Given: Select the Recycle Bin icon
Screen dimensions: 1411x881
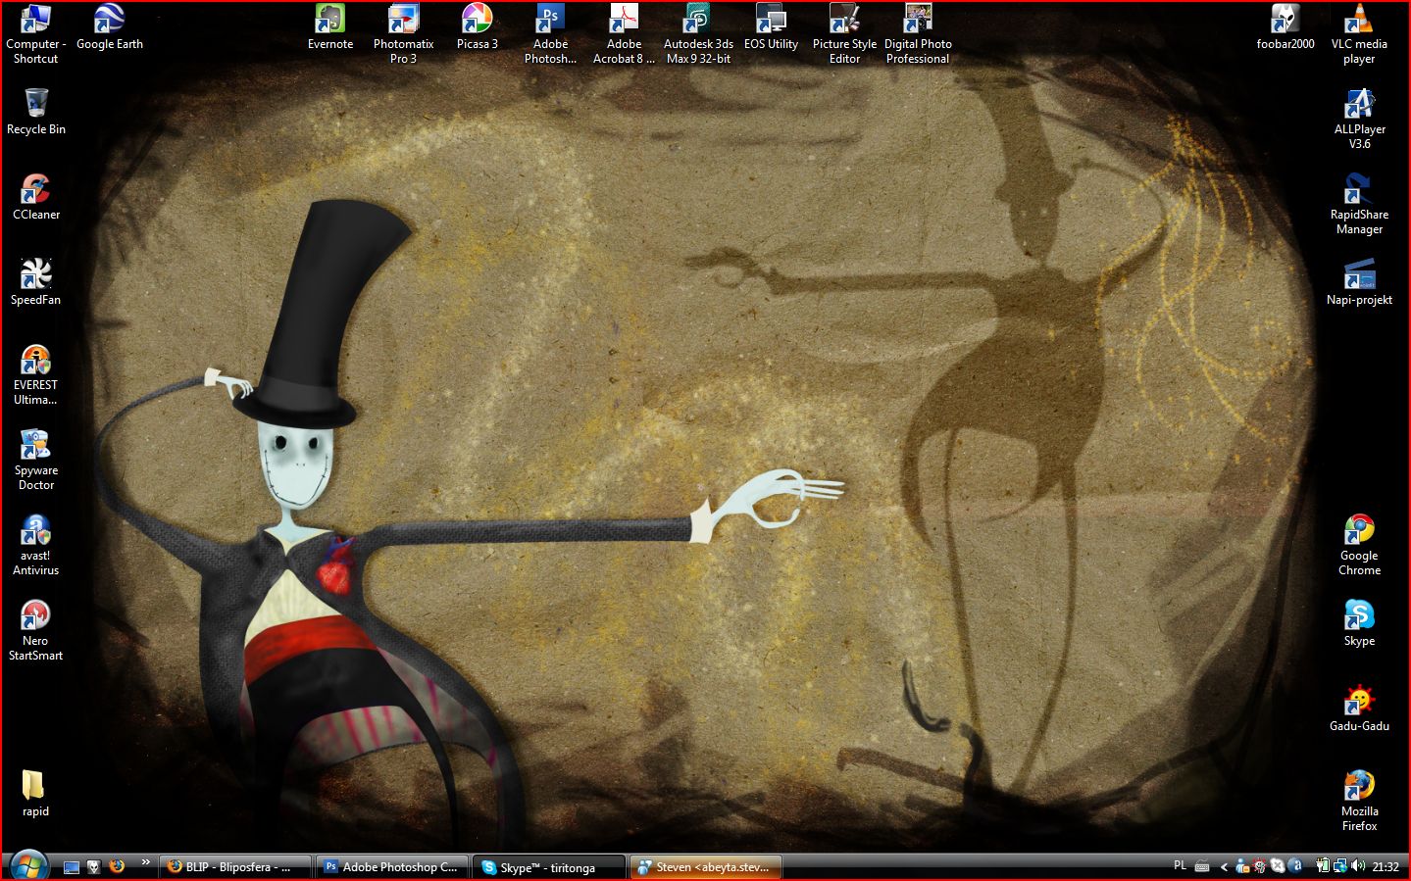Looking at the screenshot, I should (x=36, y=105).
